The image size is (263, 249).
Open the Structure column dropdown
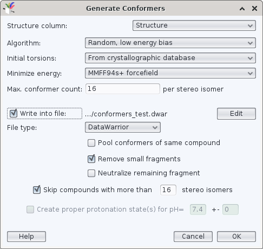pyautogui.click(x=194, y=25)
